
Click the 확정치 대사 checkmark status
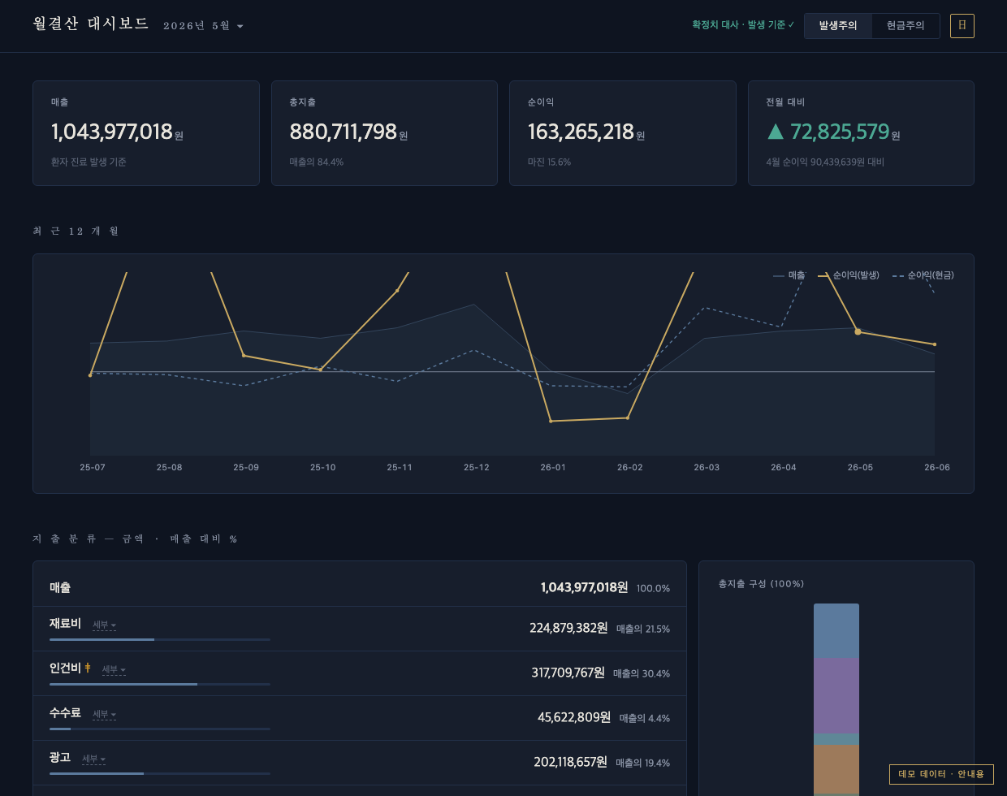tap(743, 25)
